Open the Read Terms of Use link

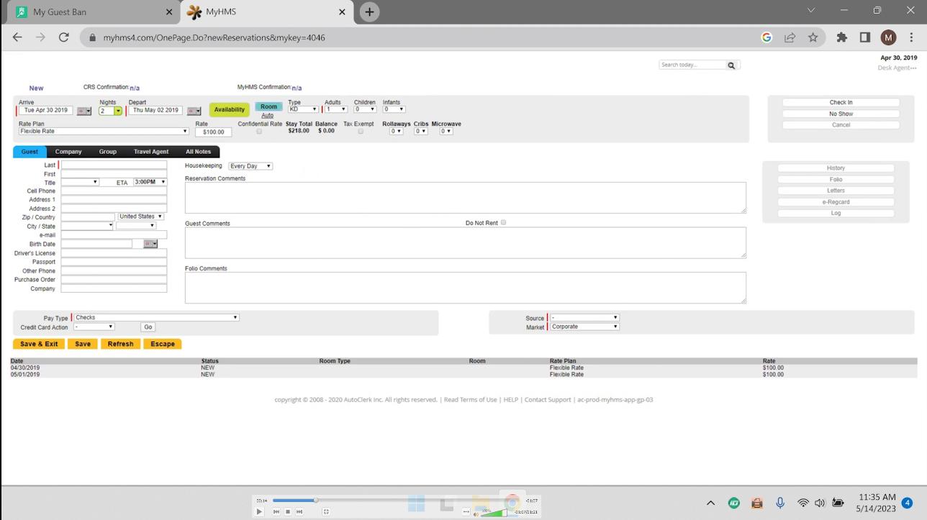pos(470,399)
